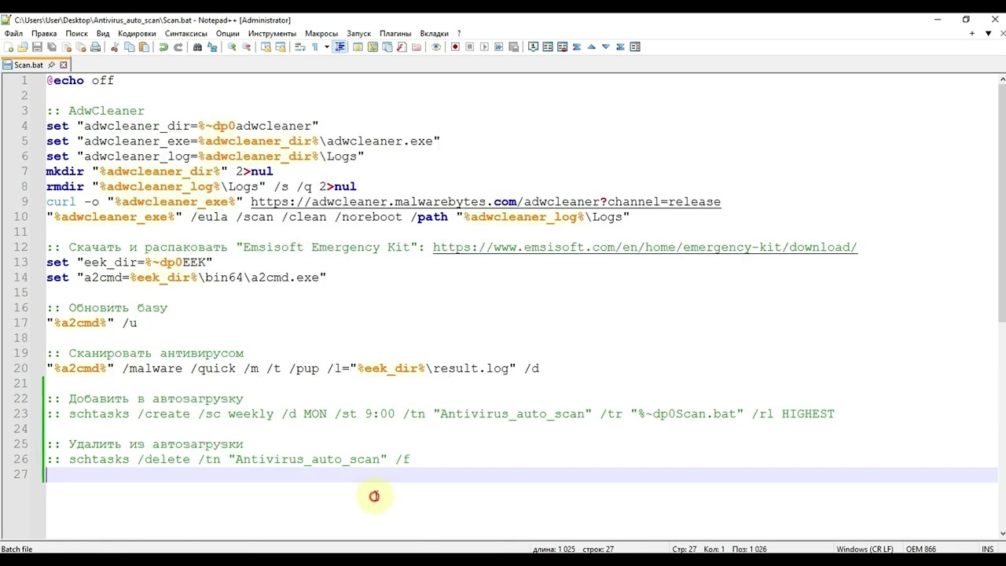
Task: Open the Вид menu
Action: (103, 34)
